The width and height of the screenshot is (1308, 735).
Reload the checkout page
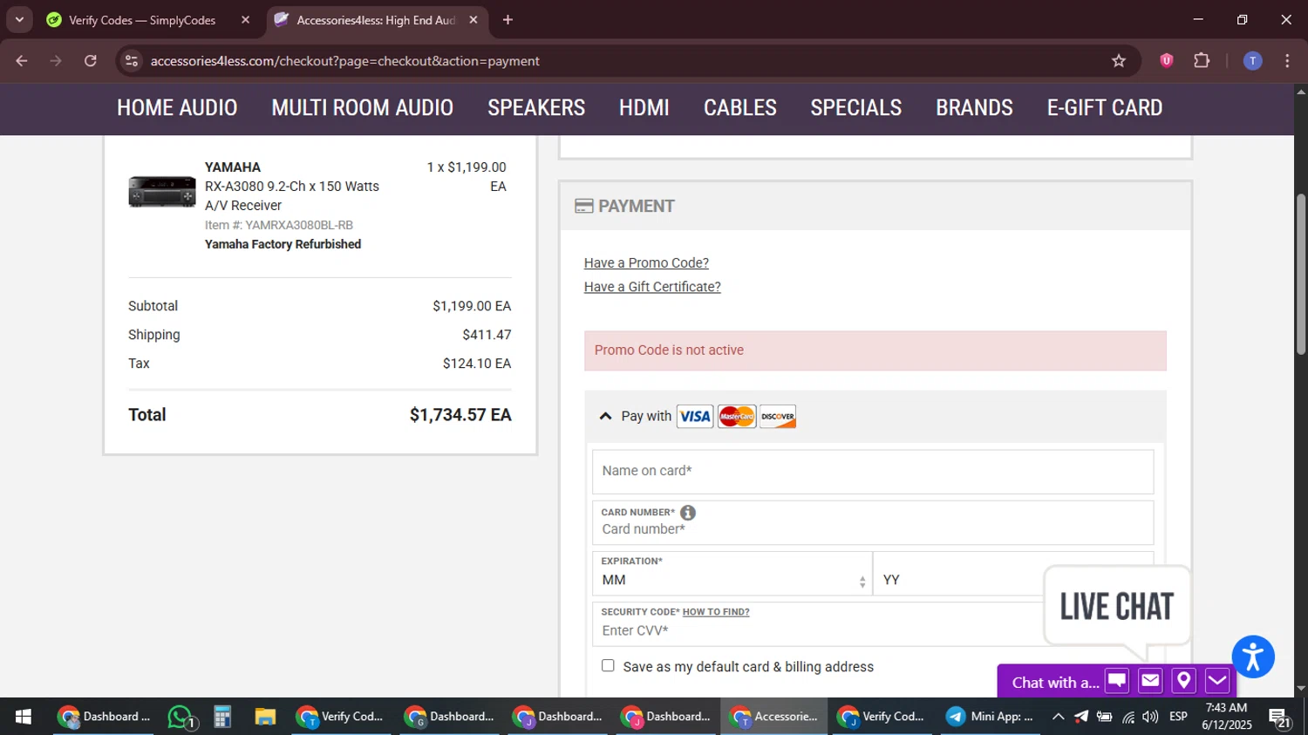pyautogui.click(x=91, y=61)
